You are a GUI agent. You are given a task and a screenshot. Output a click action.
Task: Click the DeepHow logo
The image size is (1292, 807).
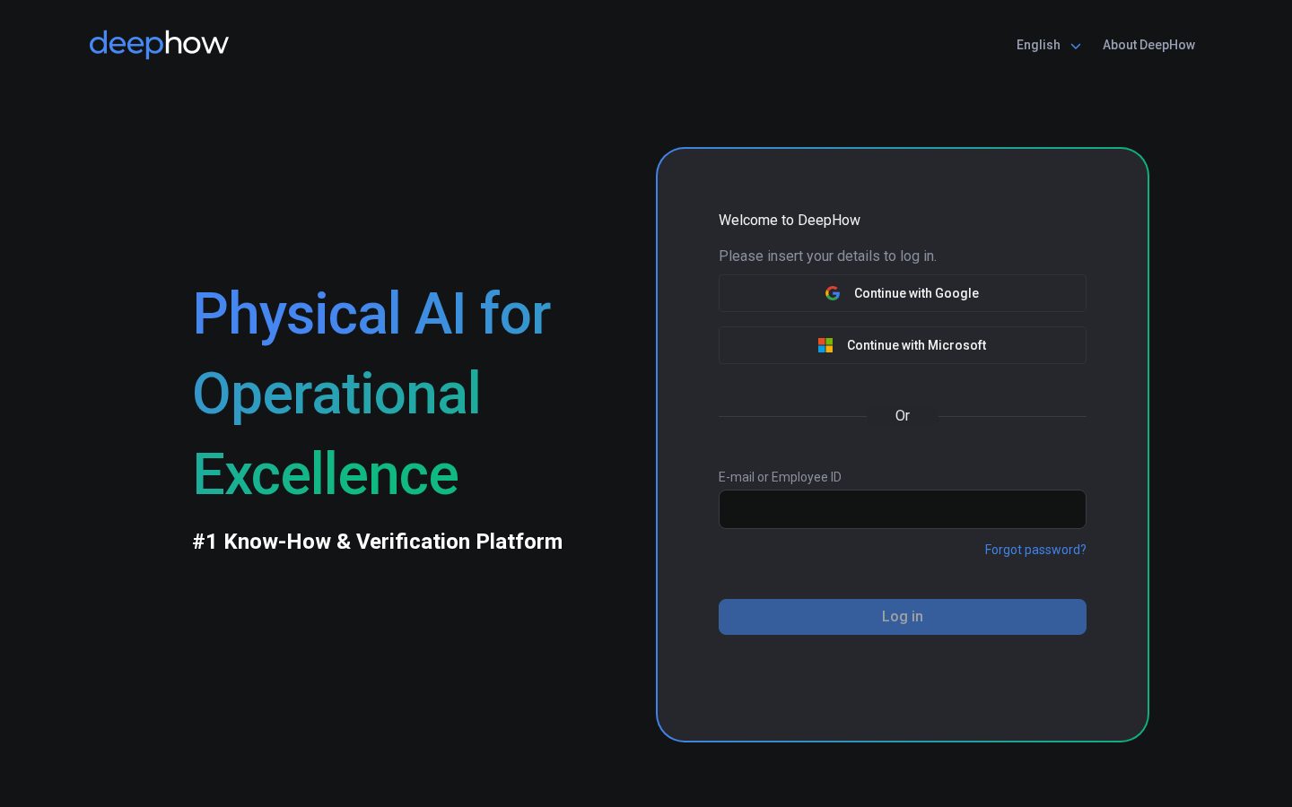coord(159,44)
